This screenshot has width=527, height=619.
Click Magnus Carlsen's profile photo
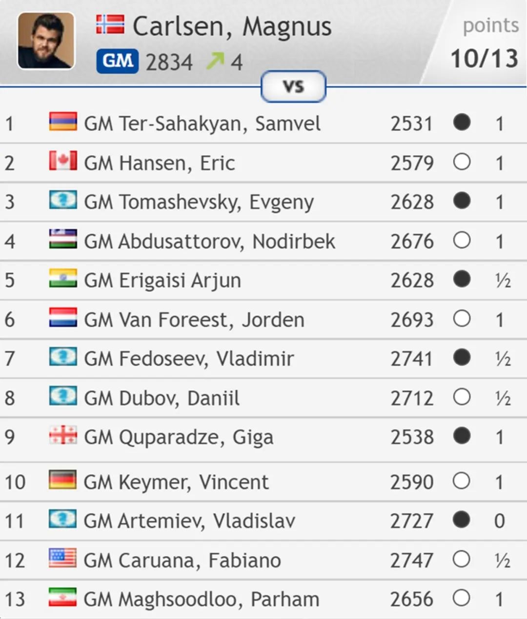pos(46,41)
